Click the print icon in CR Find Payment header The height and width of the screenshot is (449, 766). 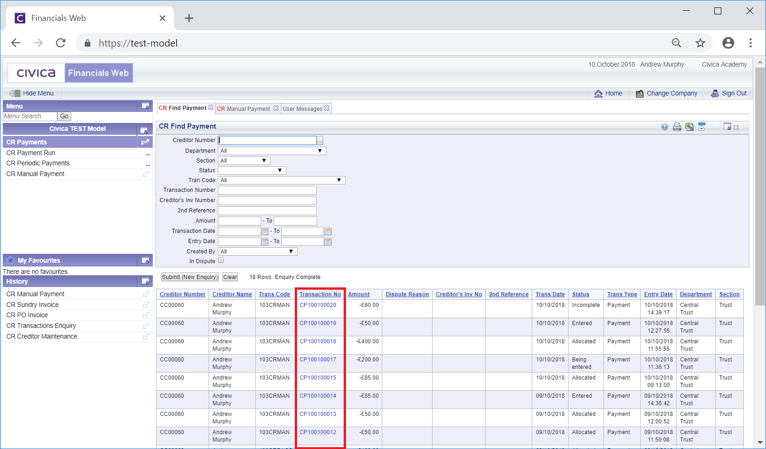(677, 127)
